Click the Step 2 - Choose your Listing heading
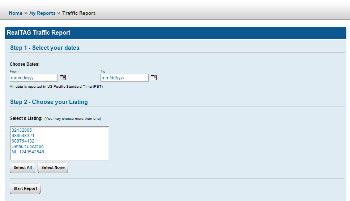The image size is (350, 201). coord(49,102)
